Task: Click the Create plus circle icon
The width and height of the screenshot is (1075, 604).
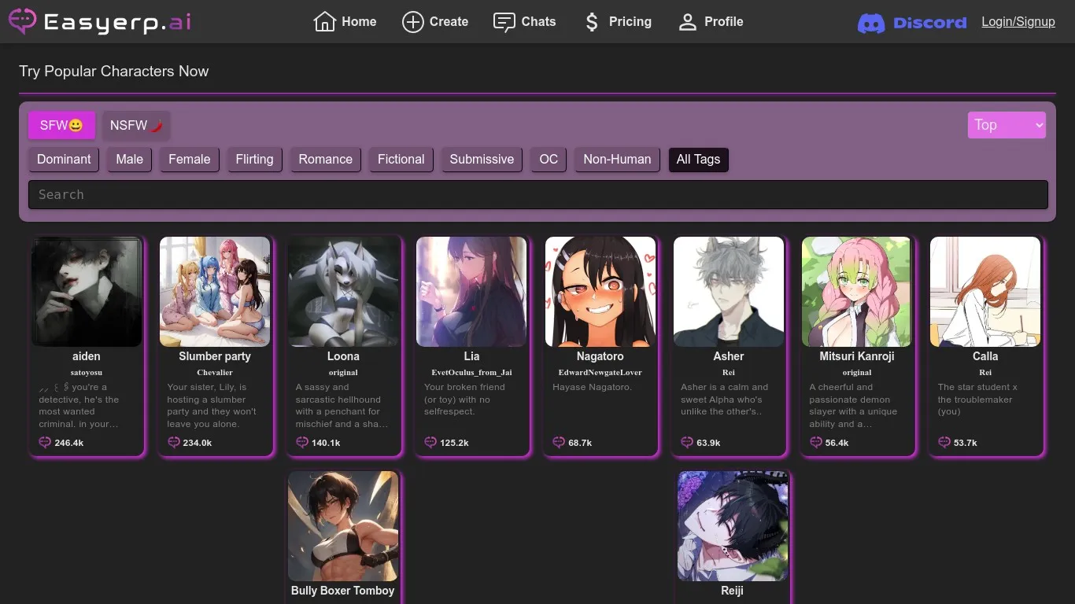Action: point(412,22)
